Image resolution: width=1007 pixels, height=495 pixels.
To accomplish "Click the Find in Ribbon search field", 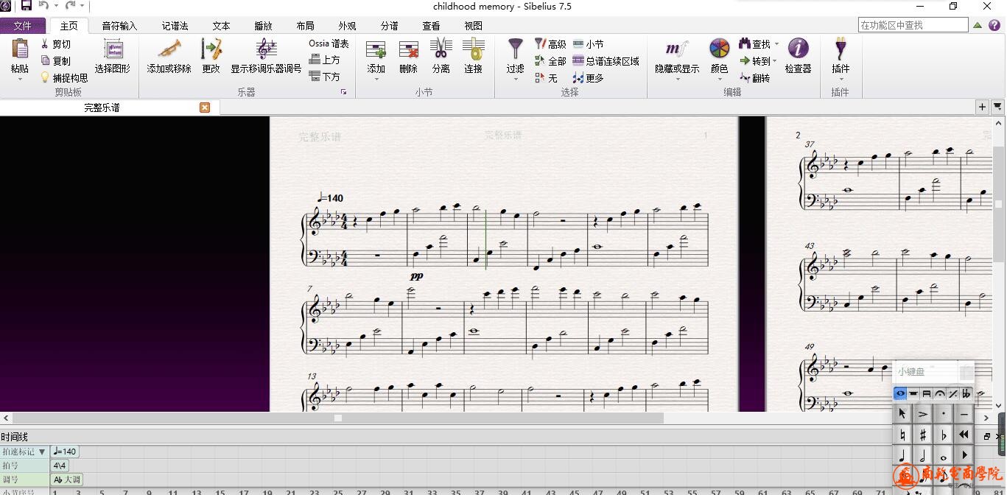I will coord(913,25).
